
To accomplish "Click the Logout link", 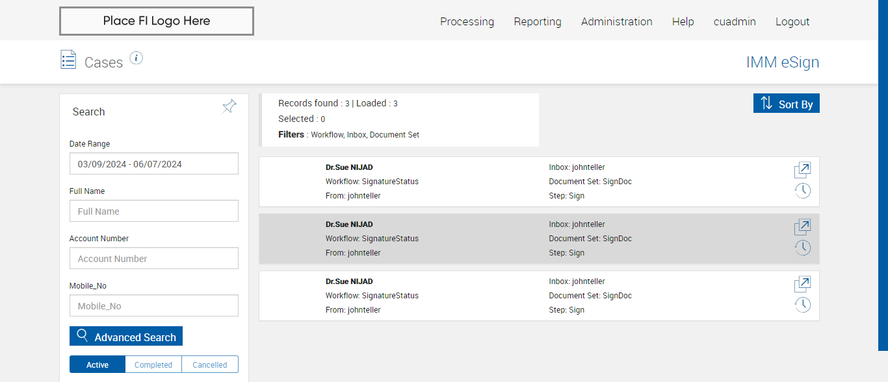I will click(x=792, y=21).
